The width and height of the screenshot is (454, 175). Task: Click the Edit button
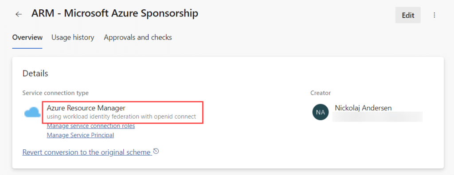point(408,15)
